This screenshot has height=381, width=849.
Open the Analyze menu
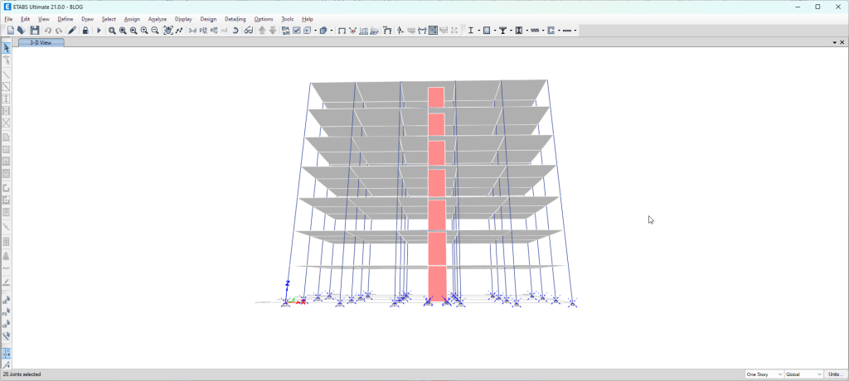158,18
